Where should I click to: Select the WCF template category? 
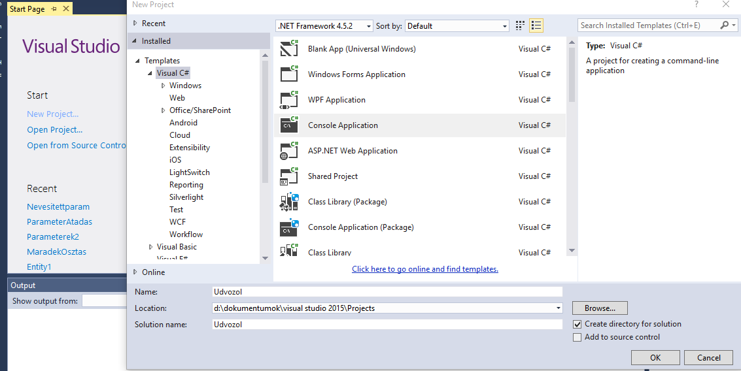tap(178, 222)
